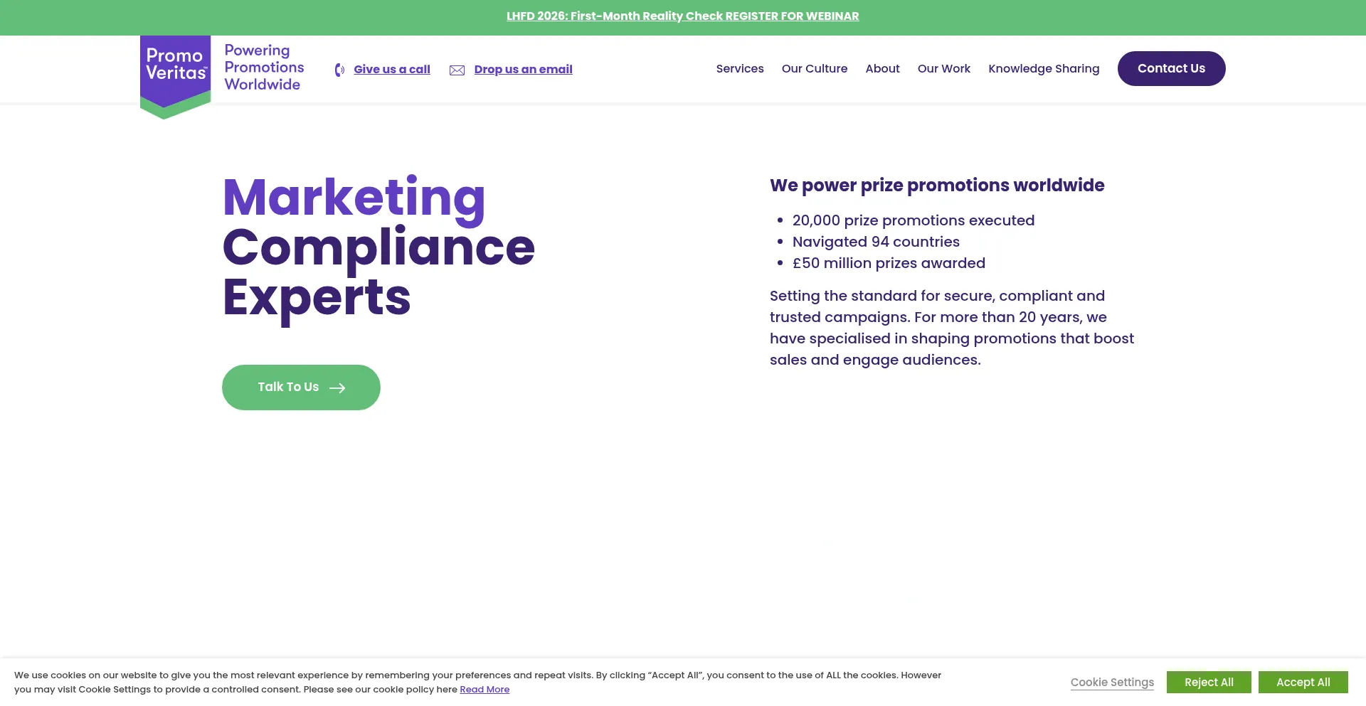The image size is (1366, 706).
Task: Click the phone icon next to Give us a call
Action: pos(339,69)
